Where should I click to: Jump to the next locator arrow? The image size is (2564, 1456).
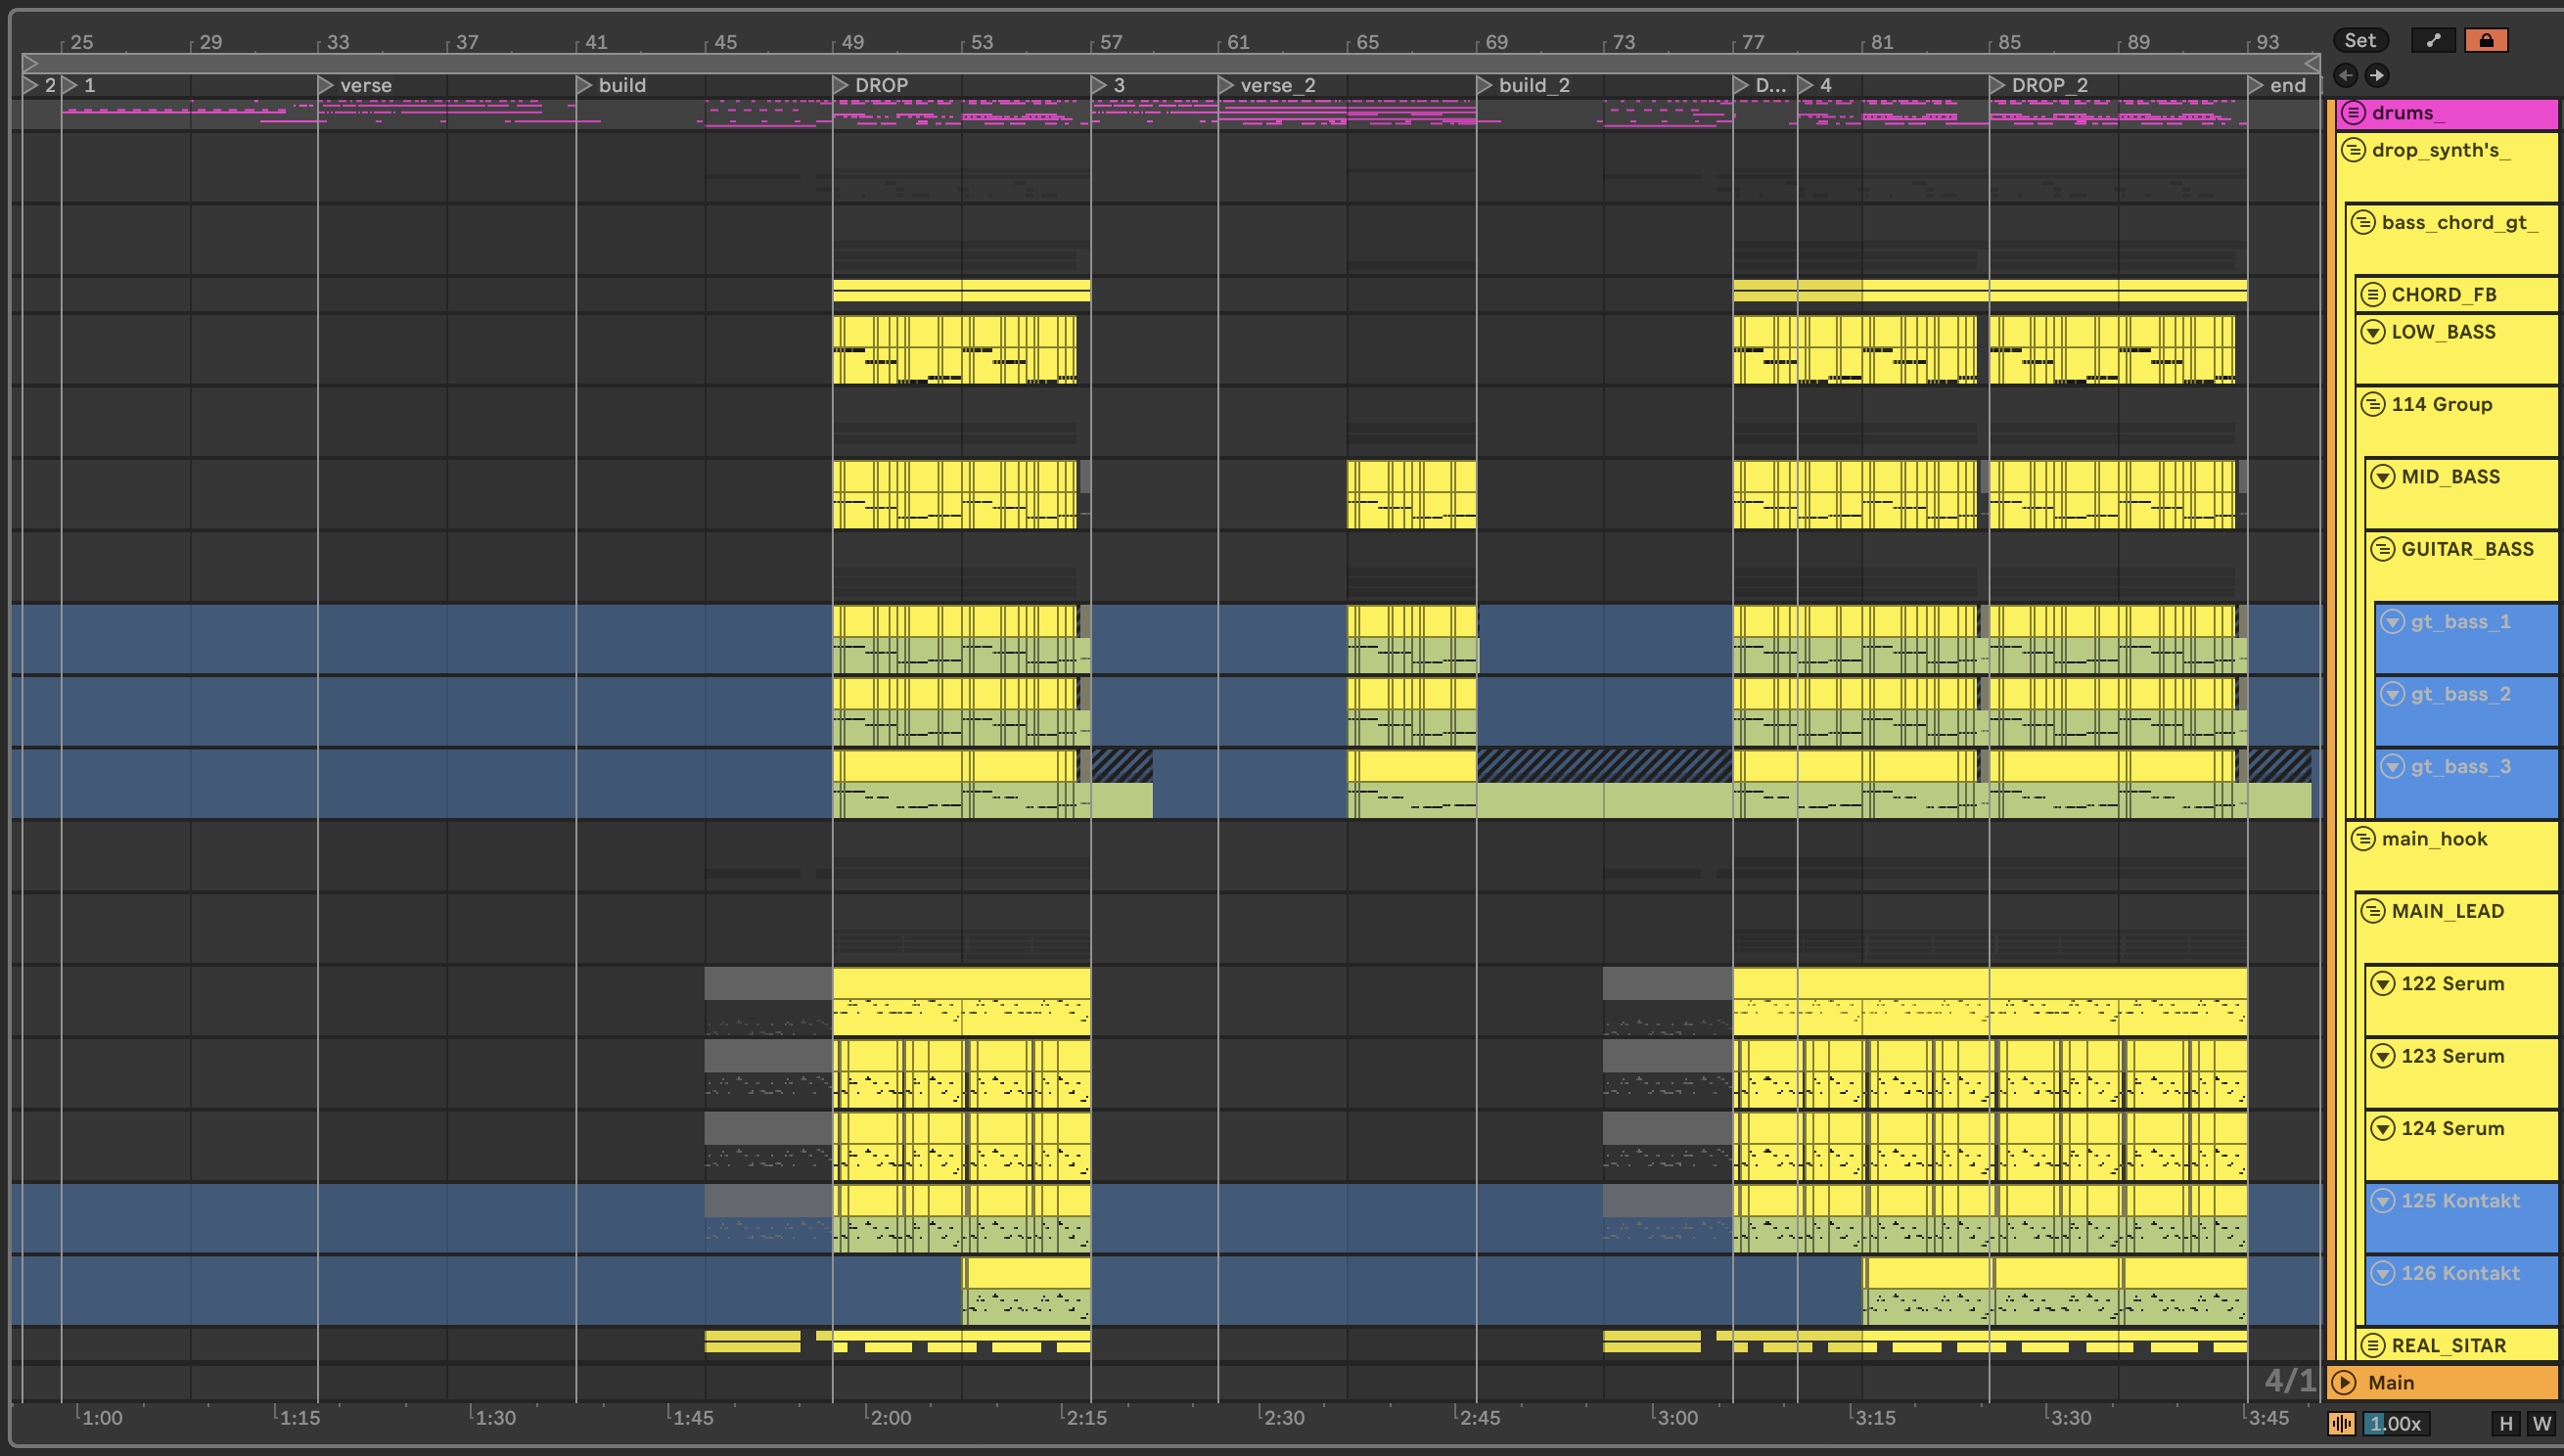[2377, 75]
